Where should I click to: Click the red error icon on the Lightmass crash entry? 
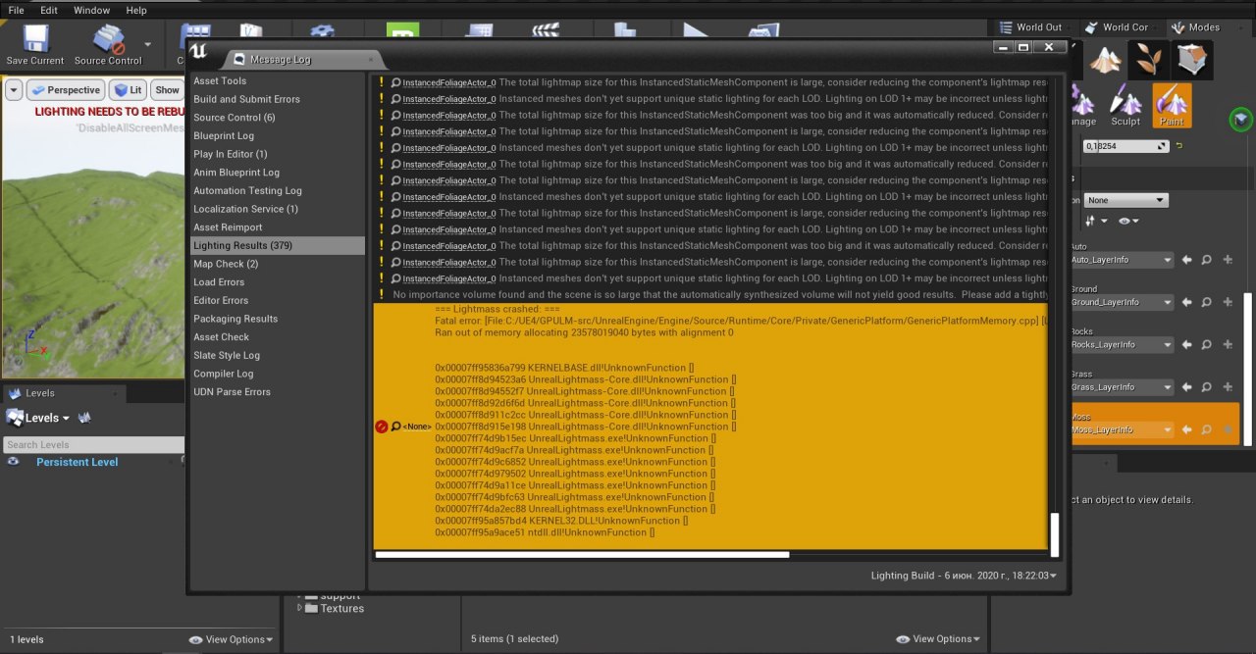click(x=382, y=427)
